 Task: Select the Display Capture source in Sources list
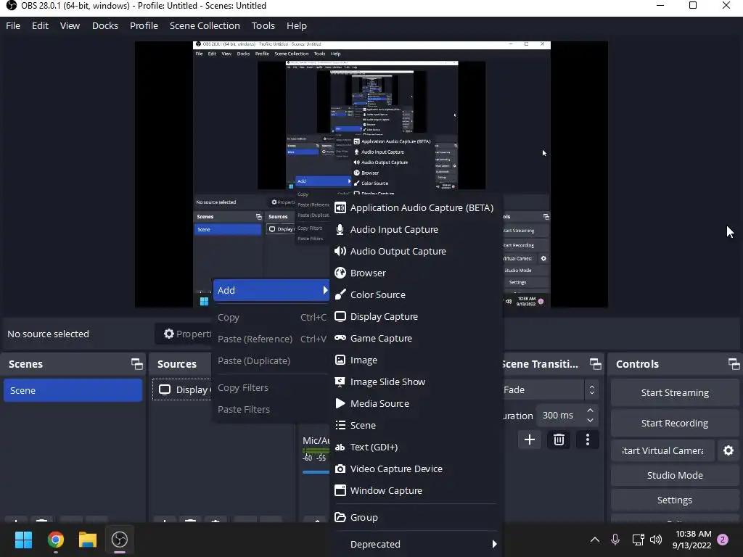click(182, 389)
